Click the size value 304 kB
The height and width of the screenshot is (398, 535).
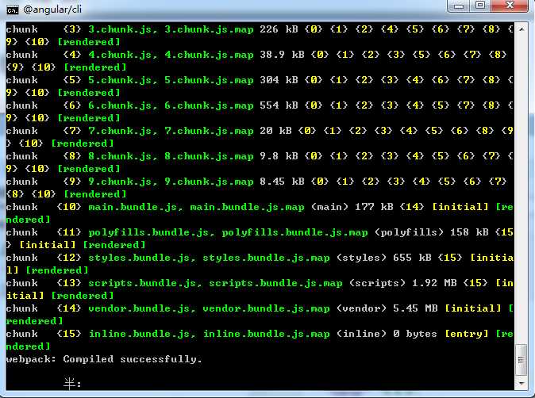[279, 80]
